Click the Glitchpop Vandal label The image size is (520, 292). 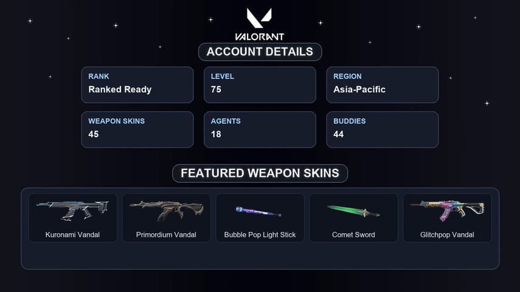tap(447, 235)
